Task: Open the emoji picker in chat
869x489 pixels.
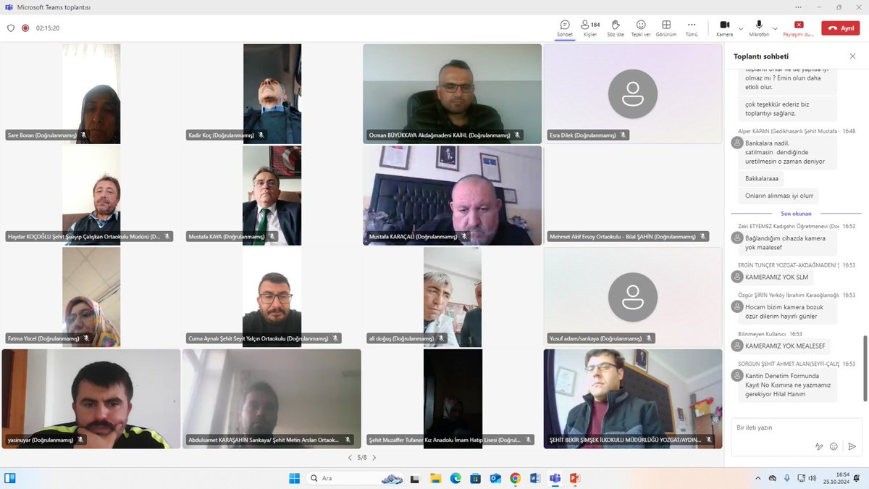Action: point(834,446)
